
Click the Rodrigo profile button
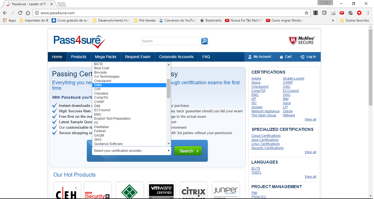325,2
